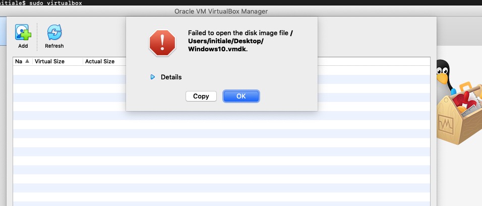This screenshot has height=206, width=482.
Task: Expand the Details disclosure triangle
Action: [x=153, y=77]
